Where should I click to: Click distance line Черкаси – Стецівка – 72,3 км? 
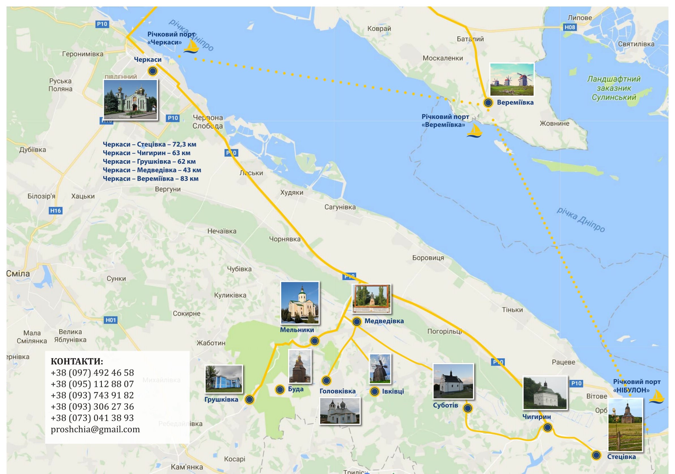pyautogui.click(x=150, y=144)
